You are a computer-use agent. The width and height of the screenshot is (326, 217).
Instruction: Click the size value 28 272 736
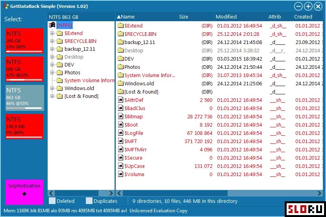[200, 117]
